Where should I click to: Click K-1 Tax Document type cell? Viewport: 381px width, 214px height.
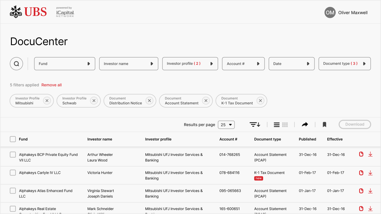point(269,172)
